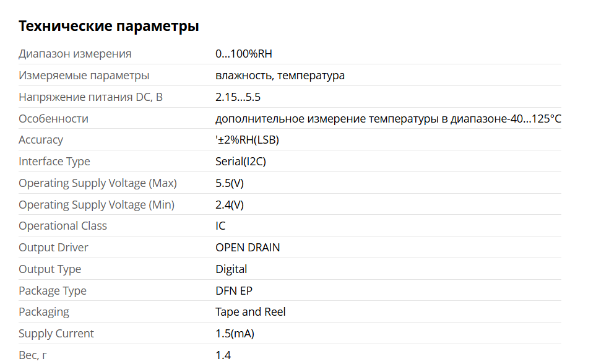Click the 1.4 weight value

click(223, 355)
